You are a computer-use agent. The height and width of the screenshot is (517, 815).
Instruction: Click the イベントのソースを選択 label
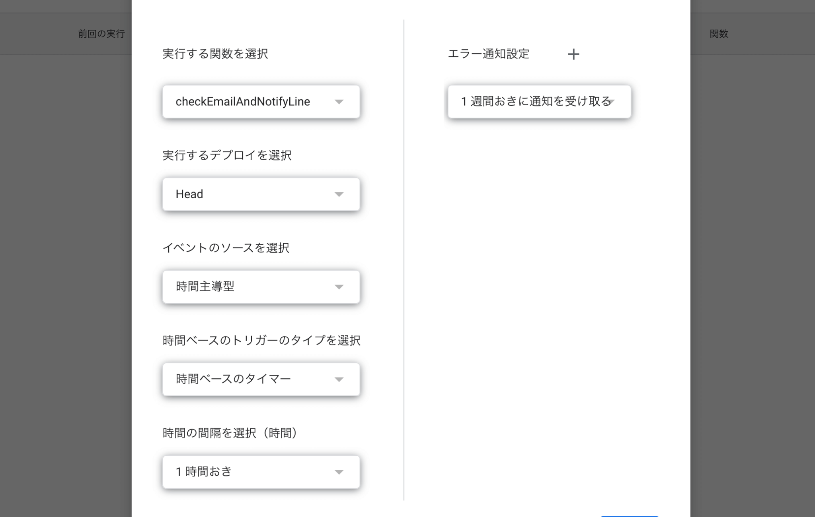(x=226, y=248)
